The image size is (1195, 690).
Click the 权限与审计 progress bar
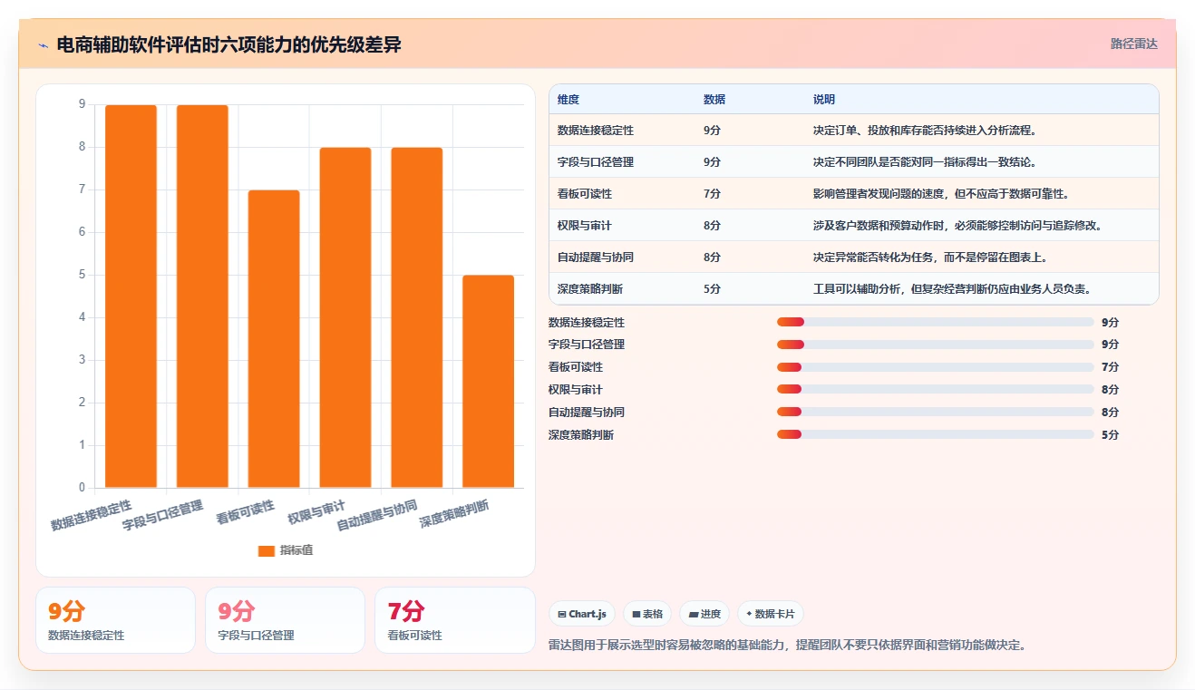936,390
